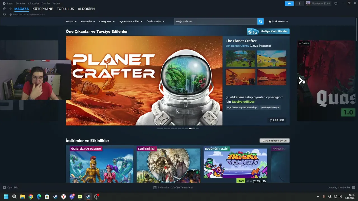Select the active carousel dot indicator

click(190, 128)
